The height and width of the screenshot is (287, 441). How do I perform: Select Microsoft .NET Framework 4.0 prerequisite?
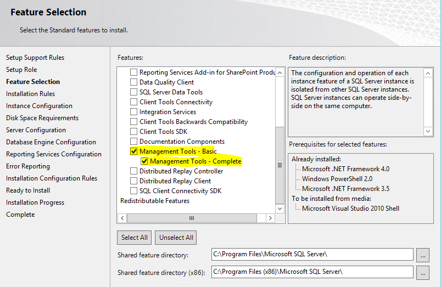tap(345, 169)
